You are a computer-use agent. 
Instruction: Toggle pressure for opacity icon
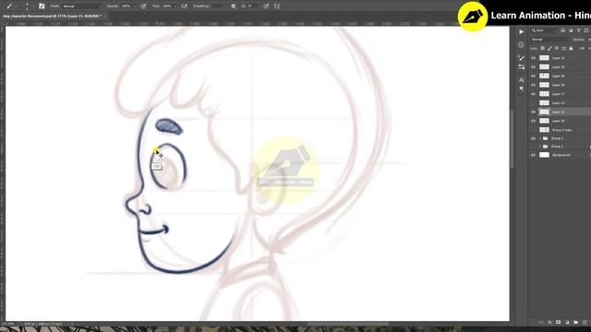point(144,6)
